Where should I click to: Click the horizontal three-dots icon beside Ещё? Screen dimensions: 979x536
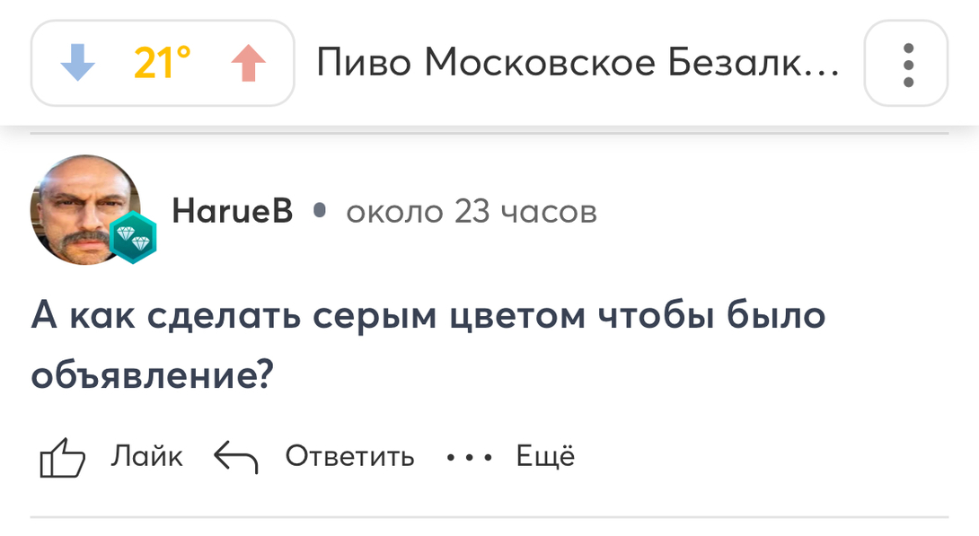click(469, 458)
